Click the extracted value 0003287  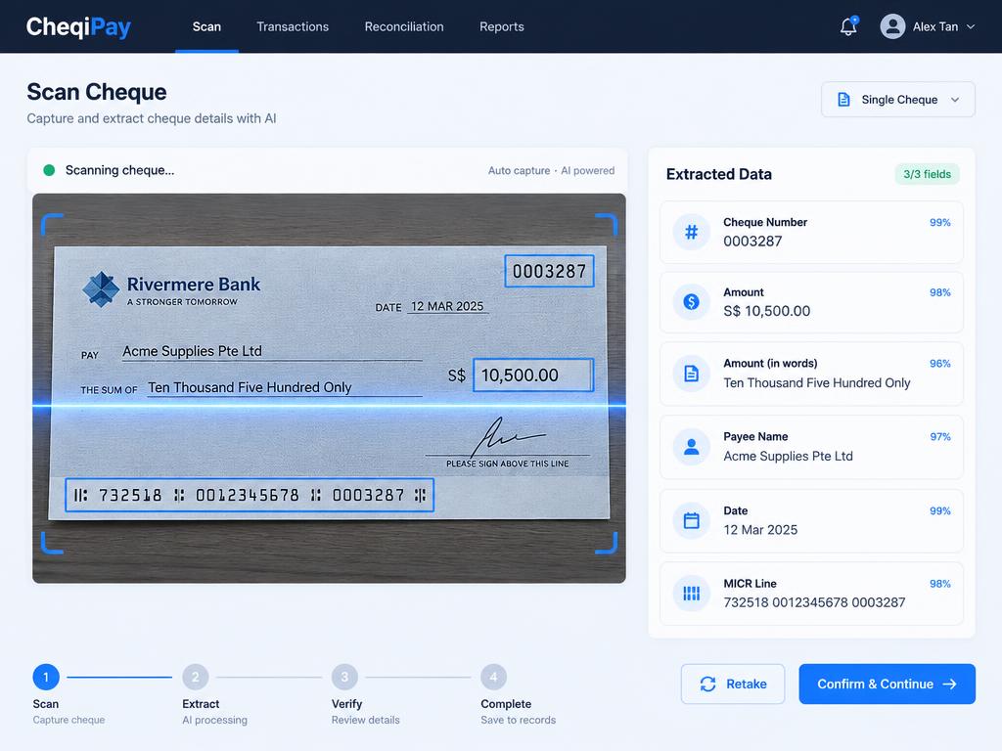(752, 242)
